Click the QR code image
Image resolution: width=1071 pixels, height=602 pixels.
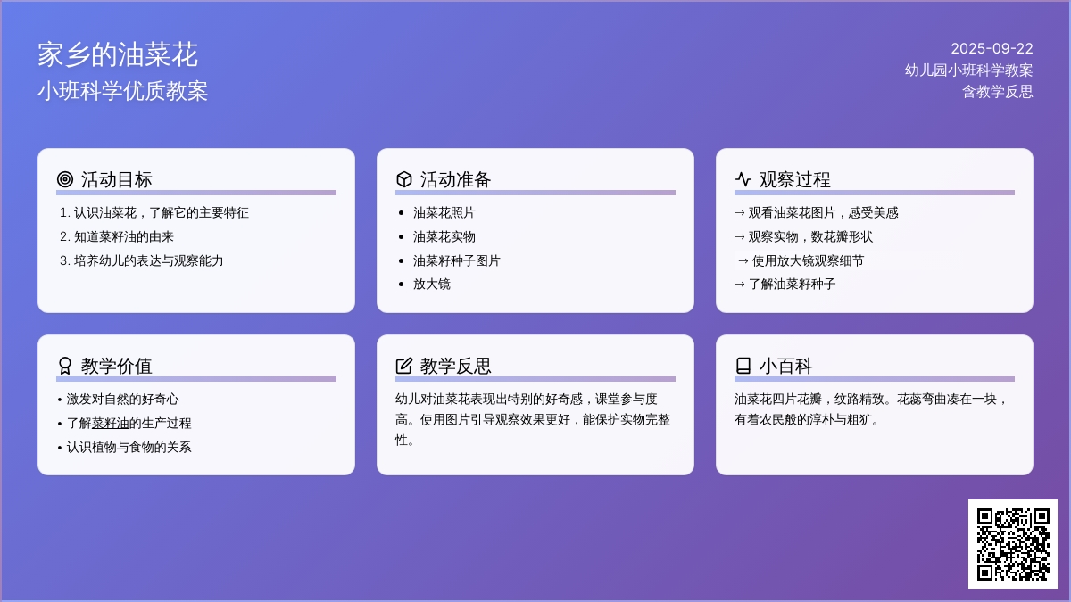click(1013, 544)
